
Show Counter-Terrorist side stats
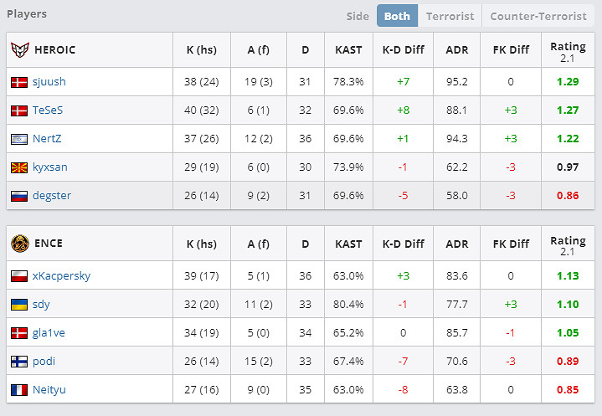tap(538, 16)
